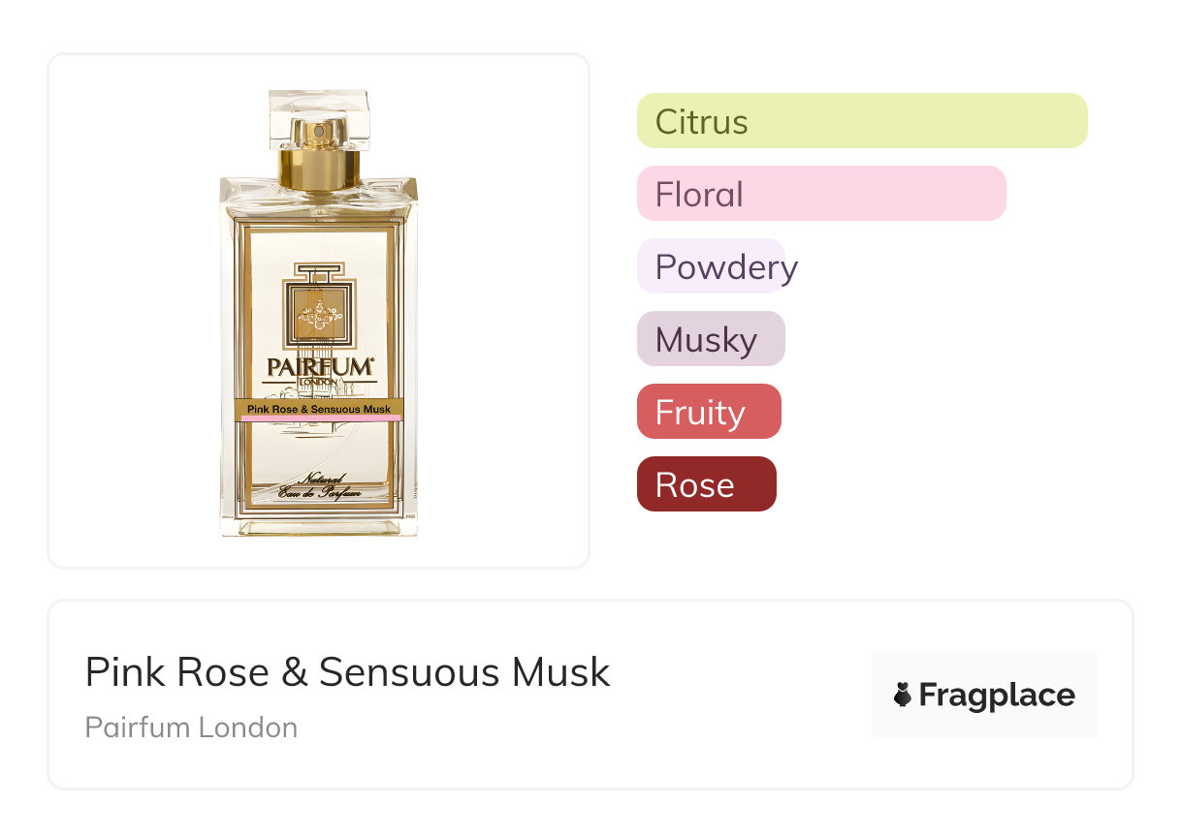Select the Fruity accord bar
1181x837 pixels.
(x=709, y=412)
